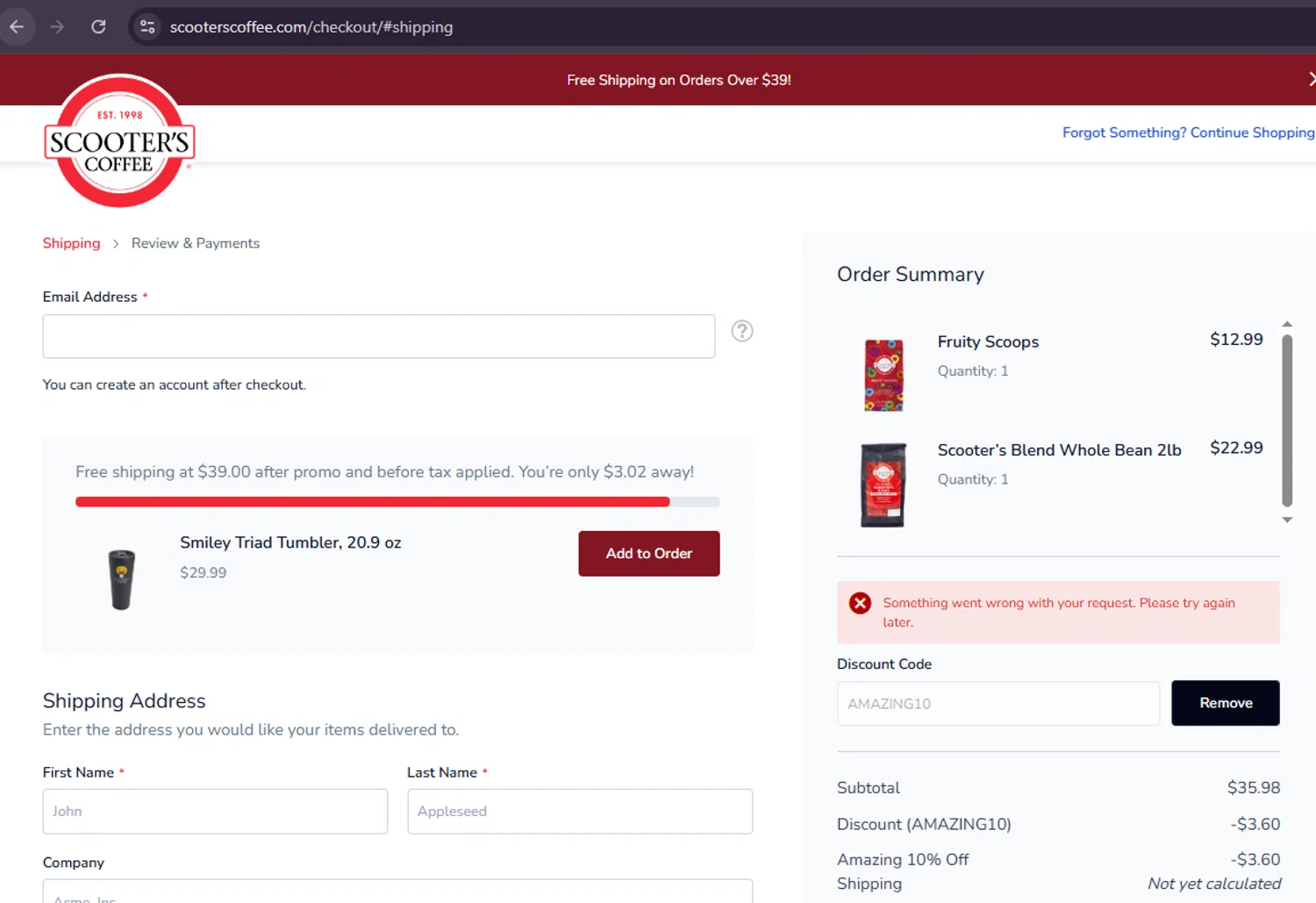The image size is (1316, 903).
Task: Dismiss the Free Shipping banner
Action: tap(1311, 79)
